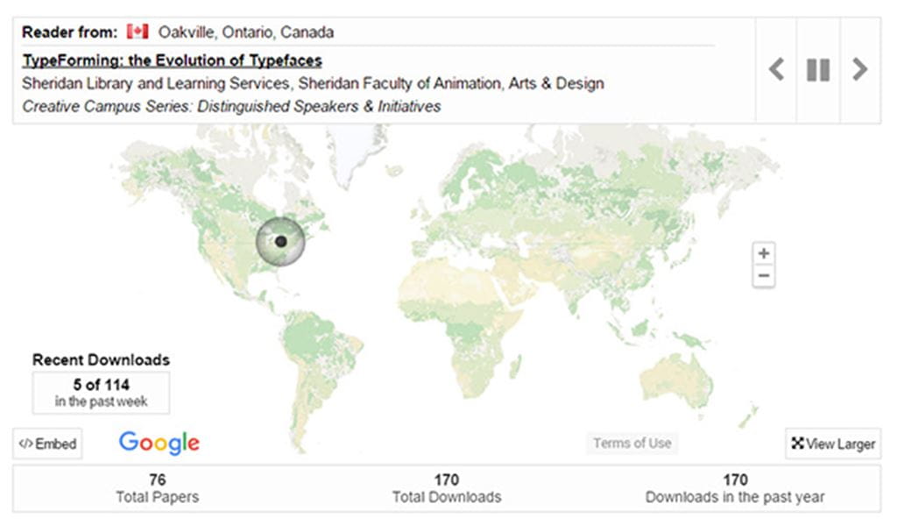This screenshot has width=897, height=525.
Task: Click the Canada flag icon
Action: (137, 32)
